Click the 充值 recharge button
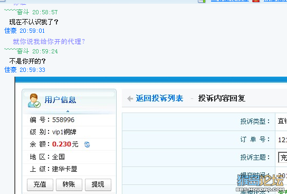 coord(40,184)
